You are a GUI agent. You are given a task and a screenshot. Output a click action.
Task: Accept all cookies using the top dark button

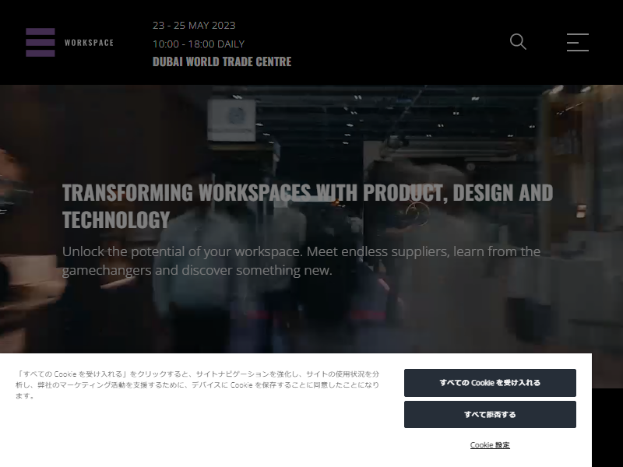click(490, 383)
